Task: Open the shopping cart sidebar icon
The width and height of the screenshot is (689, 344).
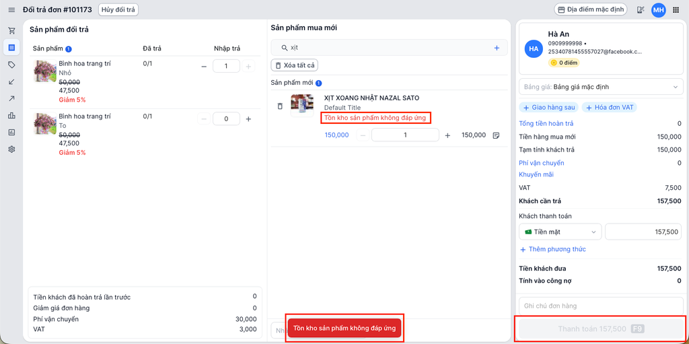Action: [11, 31]
